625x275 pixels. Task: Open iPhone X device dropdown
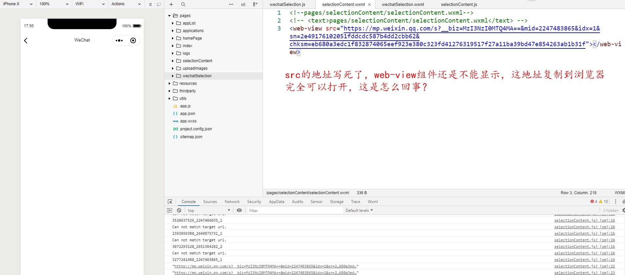pyautogui.click(x=18, y=4)
